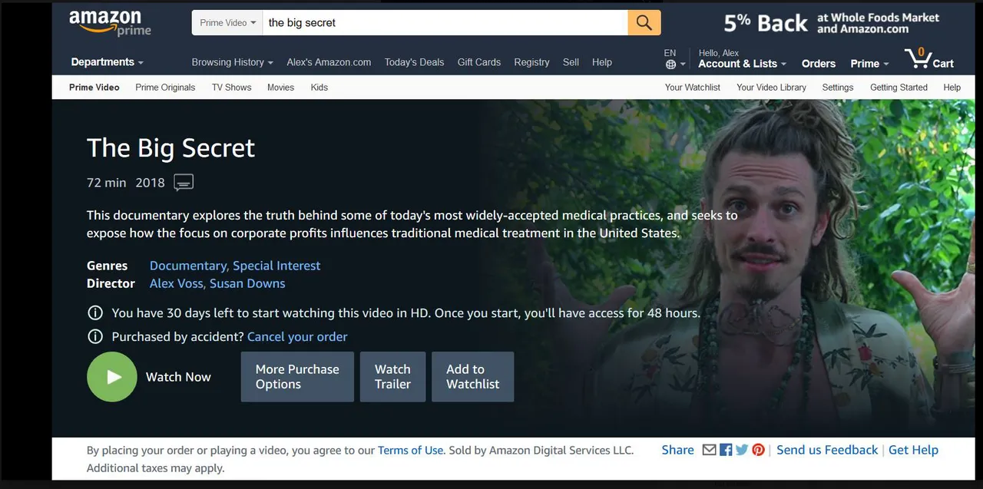Expand Browsing History dropdown

pos(233,62)
